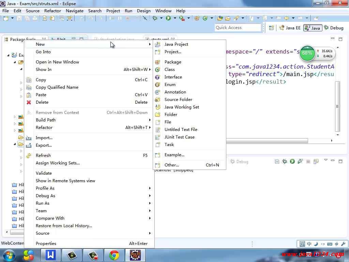Select Delete in the context menu
349x262 pixels.
point(89,102)
